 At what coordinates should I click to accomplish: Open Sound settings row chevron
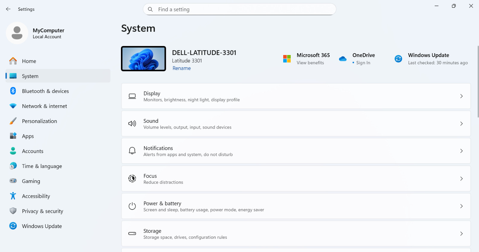pos(461,123)
